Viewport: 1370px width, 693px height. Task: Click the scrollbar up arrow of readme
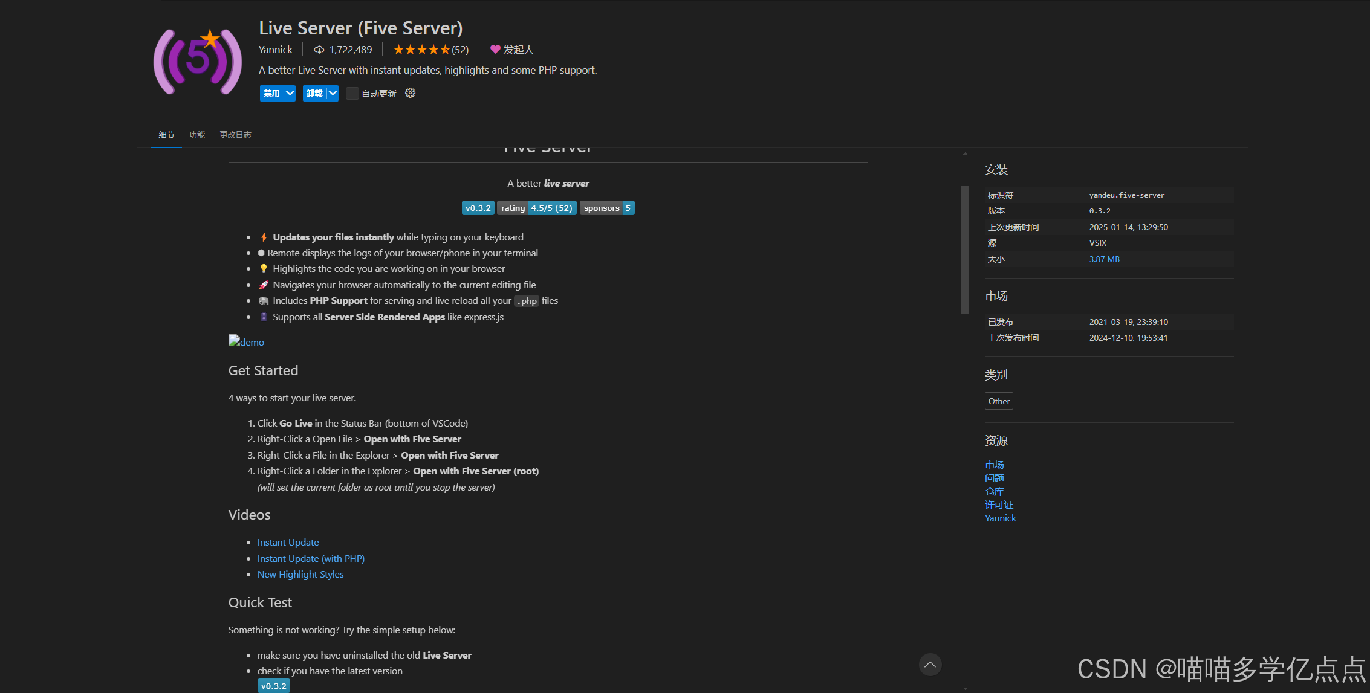click(x=965, y=153)
